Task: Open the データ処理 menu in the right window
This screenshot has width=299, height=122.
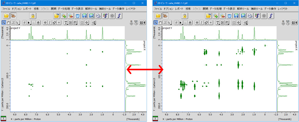Action: (x=216, y=9)
